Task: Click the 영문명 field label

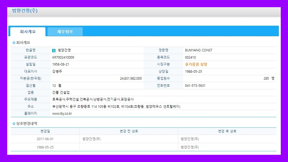Action: tap(164, 50)
